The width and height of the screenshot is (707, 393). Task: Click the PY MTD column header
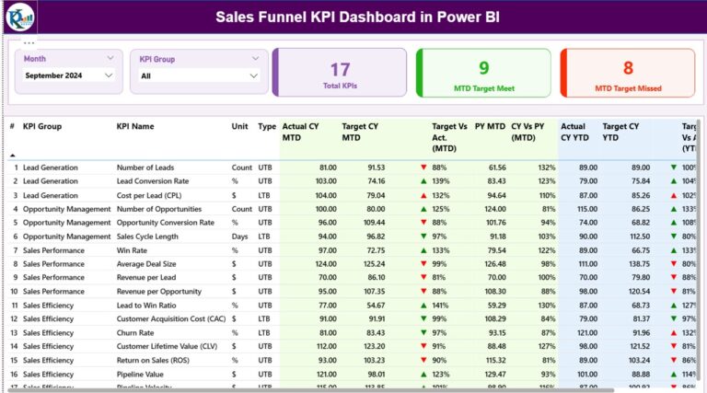coord(490,127)
